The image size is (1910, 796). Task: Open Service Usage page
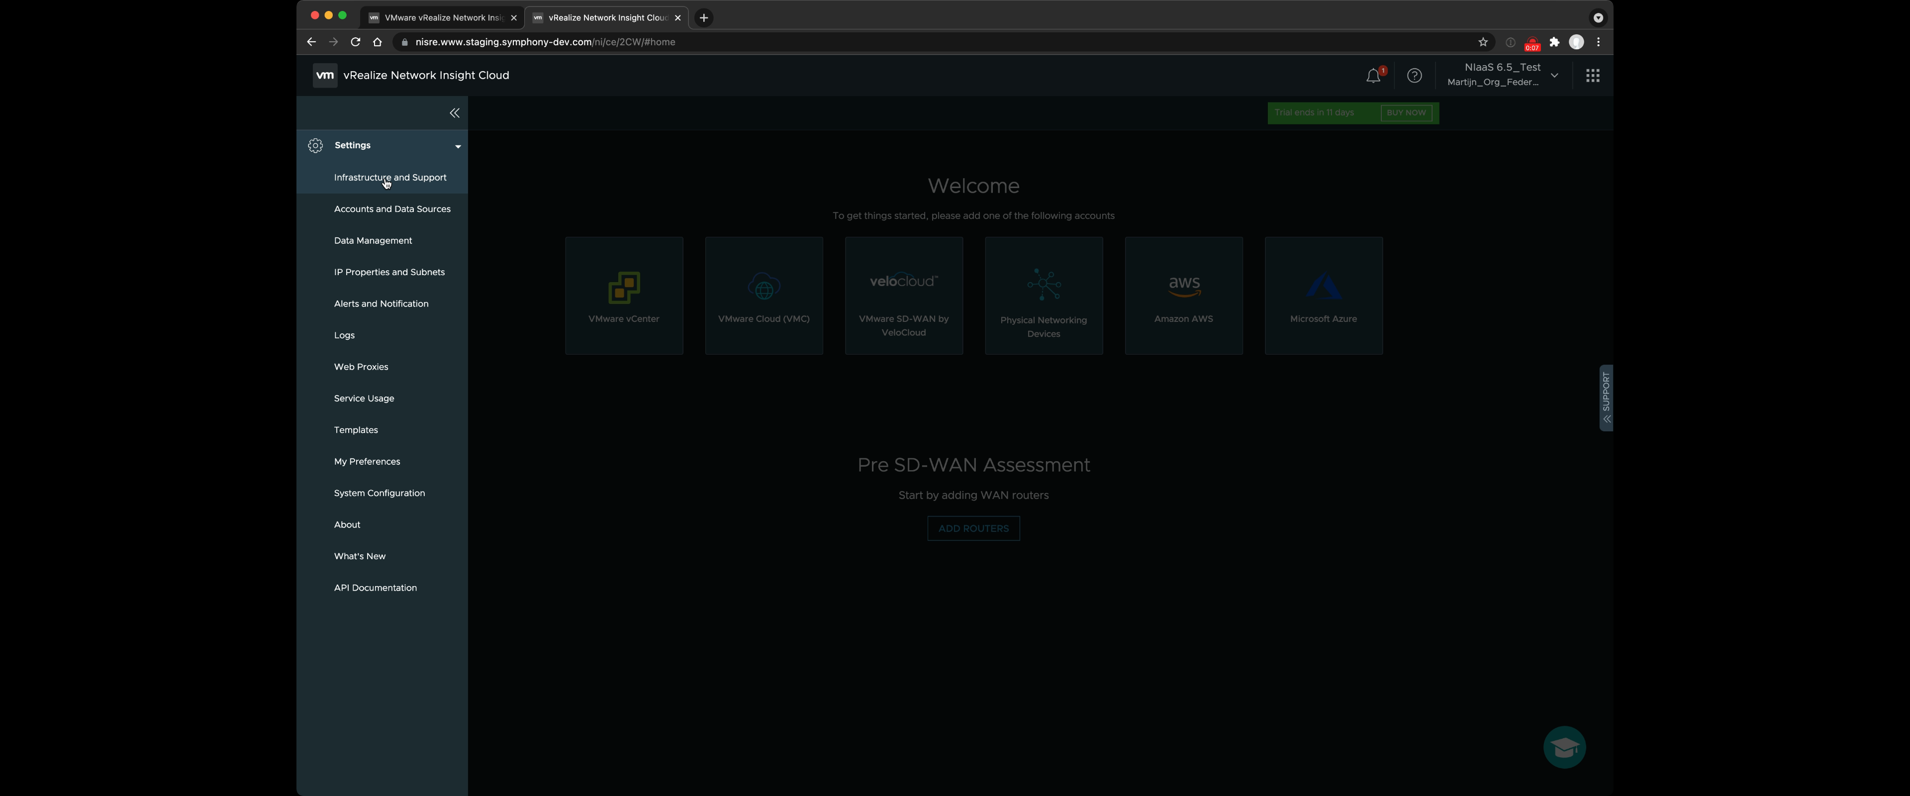click(364, 398)
